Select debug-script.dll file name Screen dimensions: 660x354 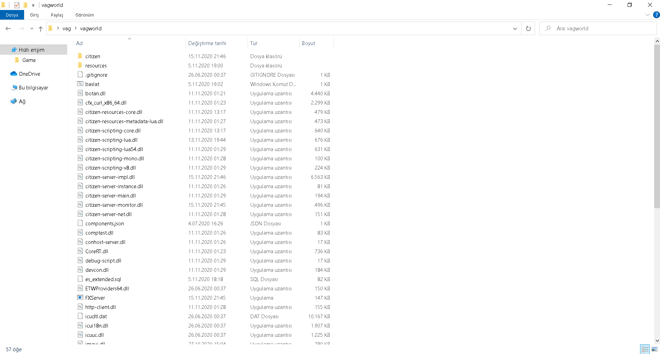coord(103,261)
